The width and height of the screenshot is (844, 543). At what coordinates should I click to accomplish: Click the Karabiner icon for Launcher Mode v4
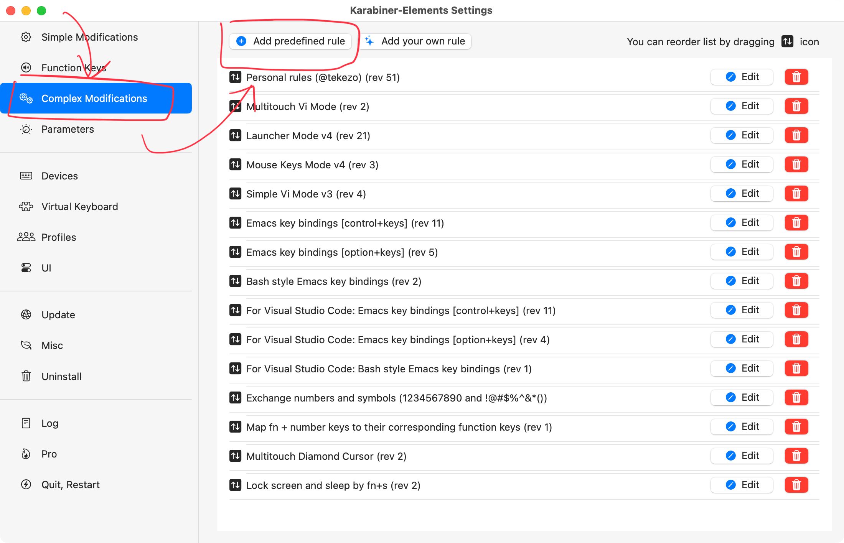pyautogui.click(x=236, y=135)
